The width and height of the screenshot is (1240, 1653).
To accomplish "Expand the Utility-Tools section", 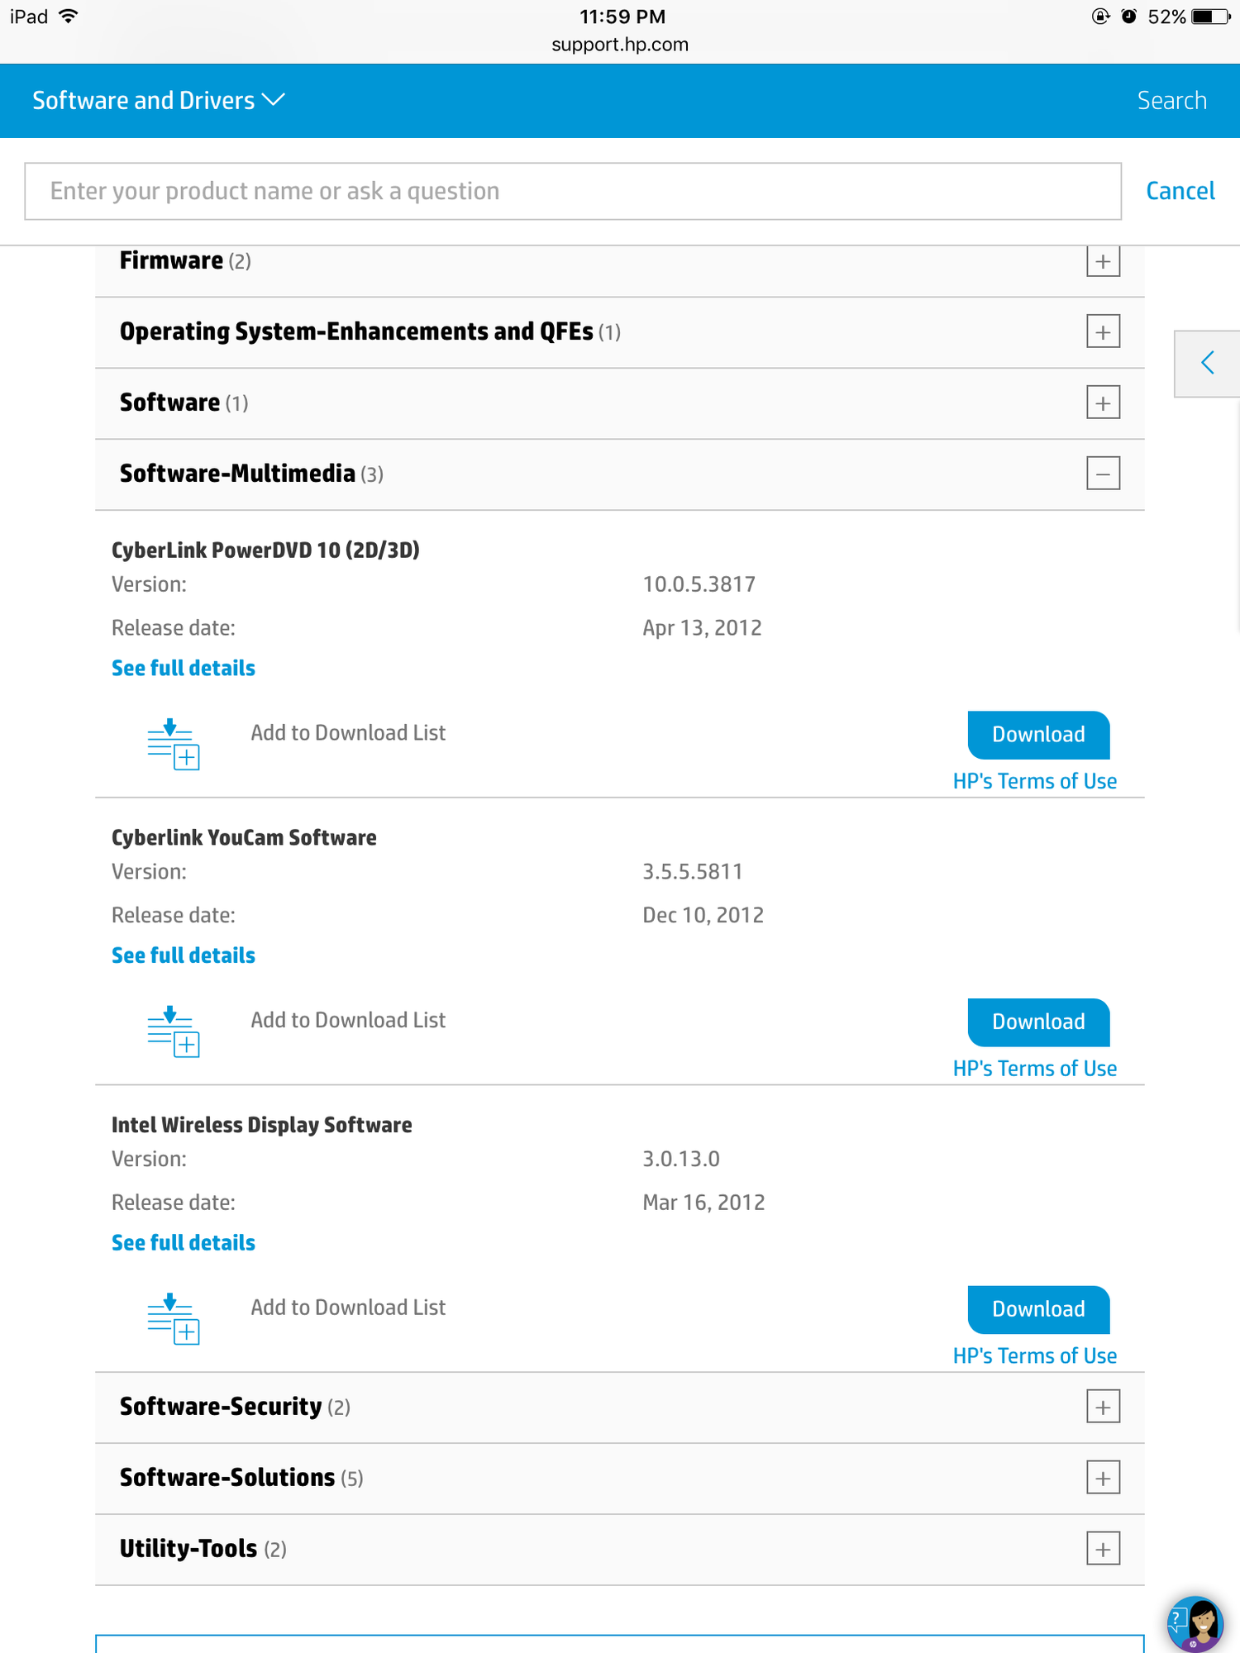I will [x=1102, y=1548].
